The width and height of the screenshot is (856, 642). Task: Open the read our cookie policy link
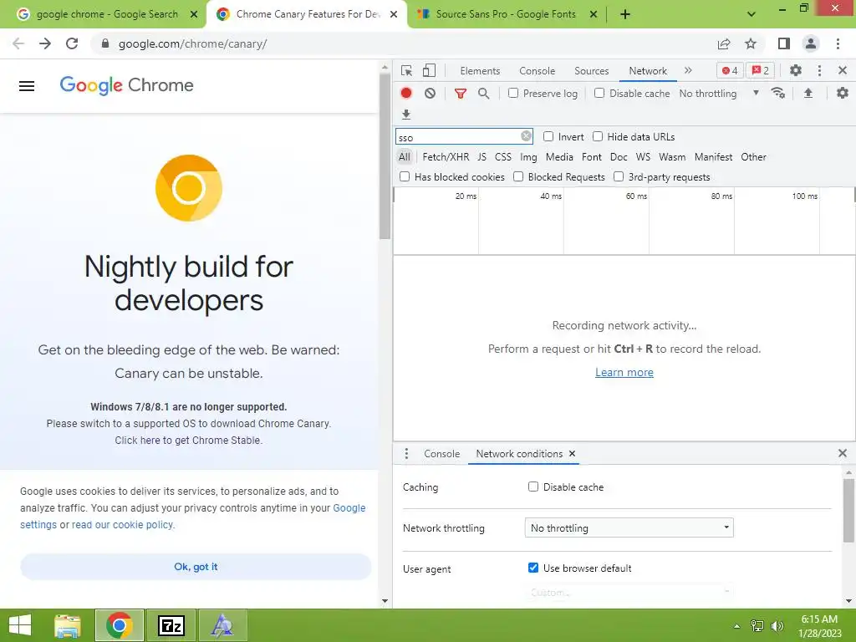tap(123, 525)
